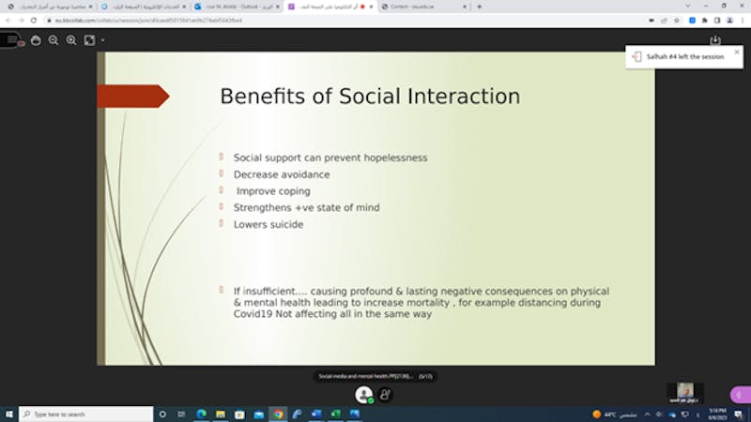751x422 pixels.
Task: Zoom in on the shared slide
Action: 71,40
